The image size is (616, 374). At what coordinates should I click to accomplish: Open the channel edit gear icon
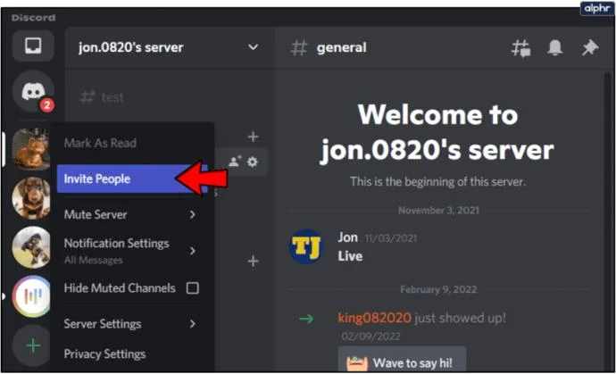[253, 162]
